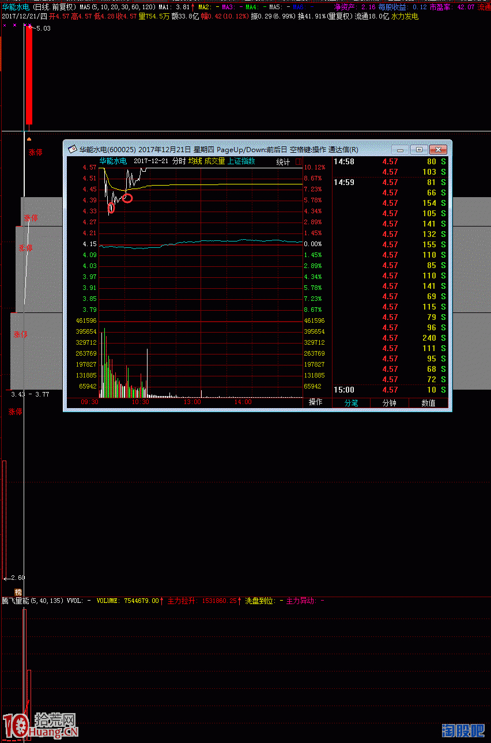This screenshot has width=491, height=743.
Task: Open the 操作 menu button
Action: pyautogui.click(x=316, y=402)
